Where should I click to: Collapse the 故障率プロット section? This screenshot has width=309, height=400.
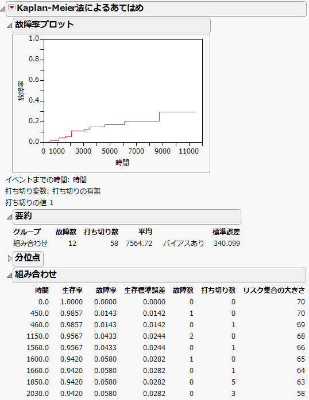9,26
